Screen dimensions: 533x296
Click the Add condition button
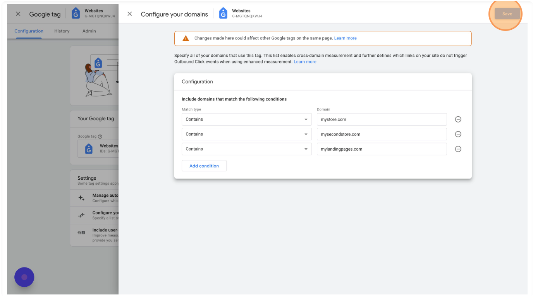204,166
